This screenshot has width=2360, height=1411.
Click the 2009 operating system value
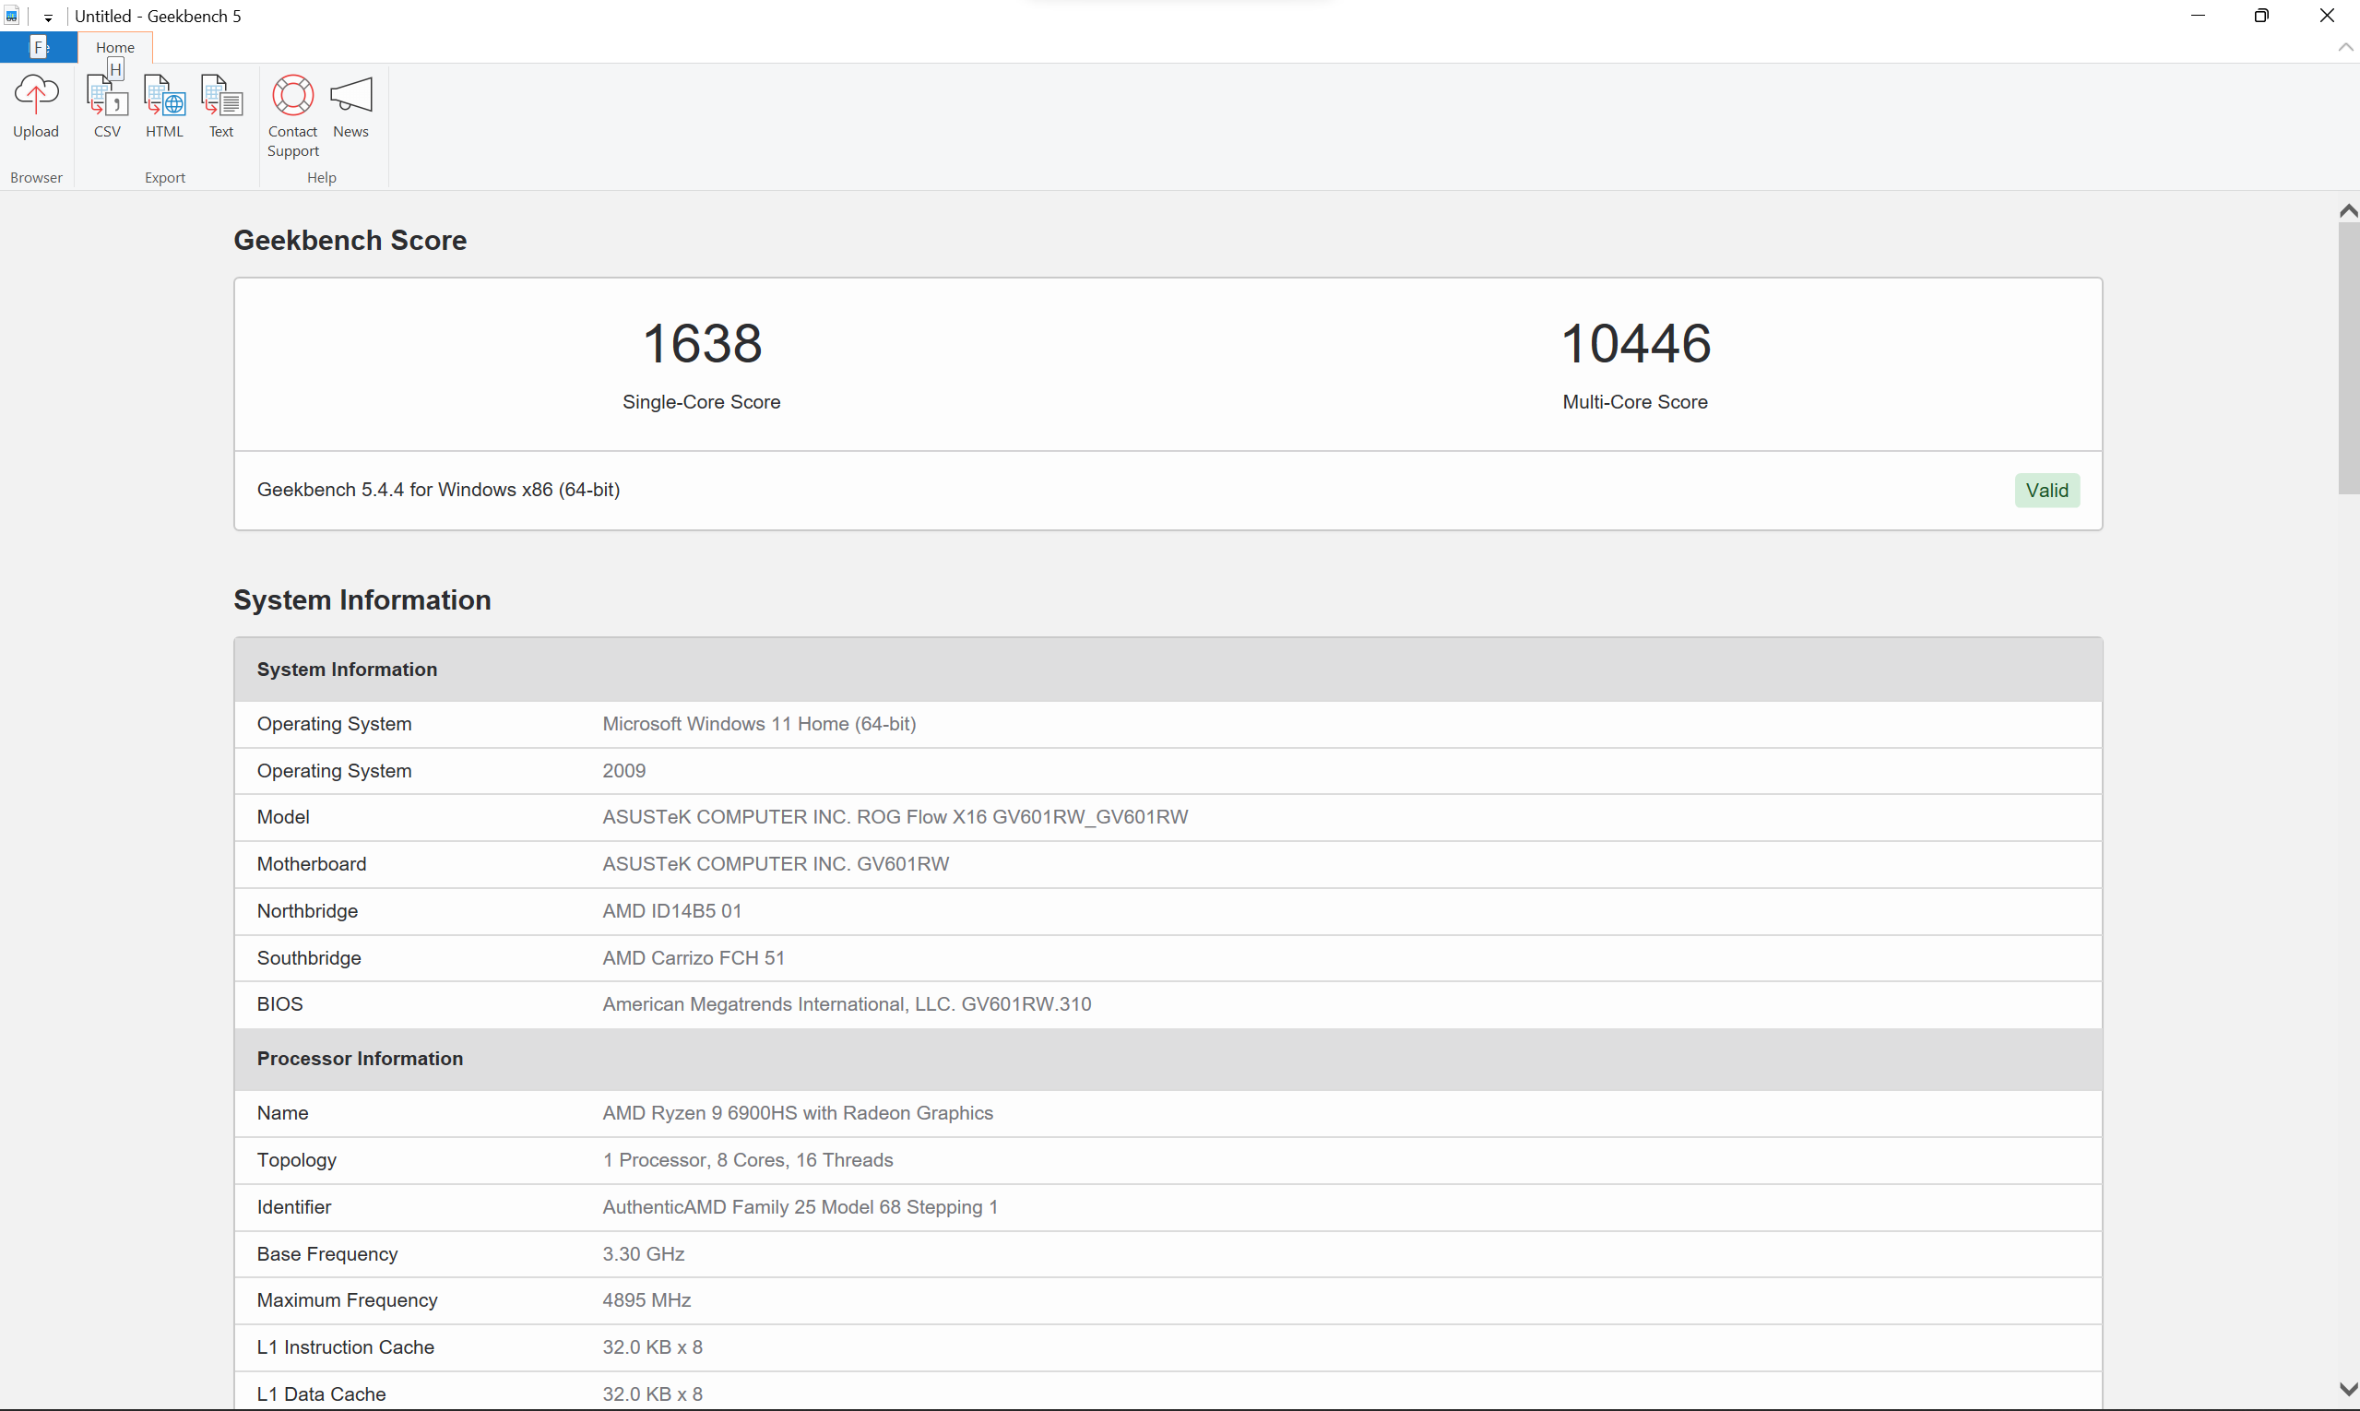(x=623, y=771)
